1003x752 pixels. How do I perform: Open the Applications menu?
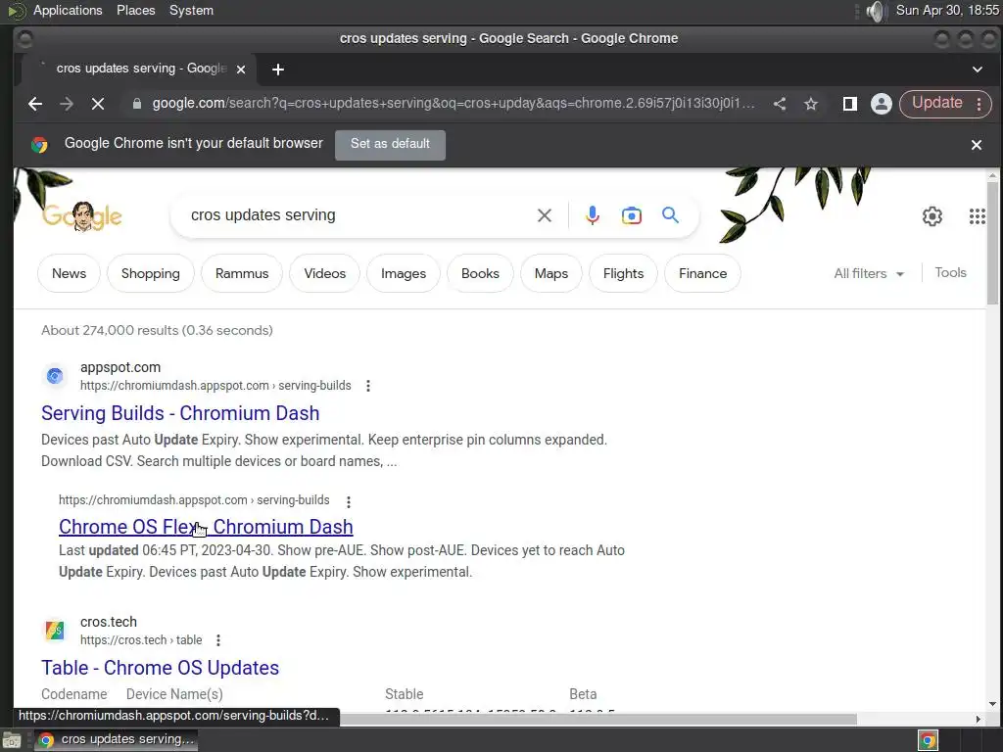(68, 10)
